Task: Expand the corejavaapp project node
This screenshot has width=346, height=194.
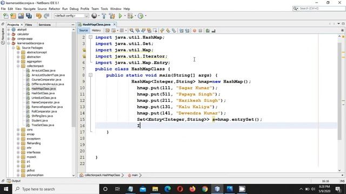Action: click(x=9, y=39)
